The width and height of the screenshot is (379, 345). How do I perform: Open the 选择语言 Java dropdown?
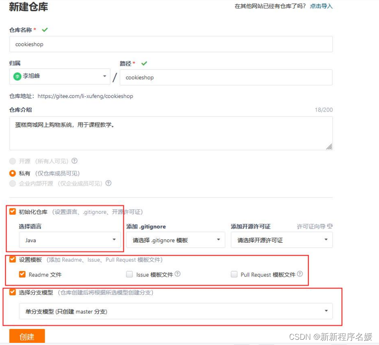(70, 240)
